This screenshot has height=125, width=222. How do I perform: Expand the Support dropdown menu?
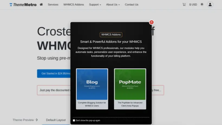[x=95, y=5]
